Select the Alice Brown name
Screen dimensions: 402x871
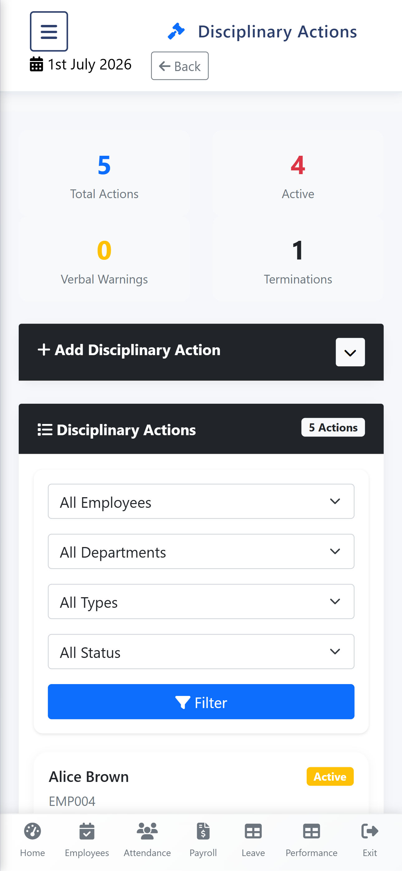pos(89,777)
